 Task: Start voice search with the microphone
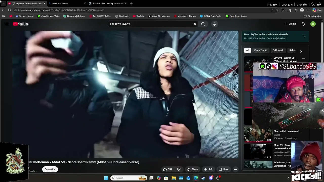point(214,24)
